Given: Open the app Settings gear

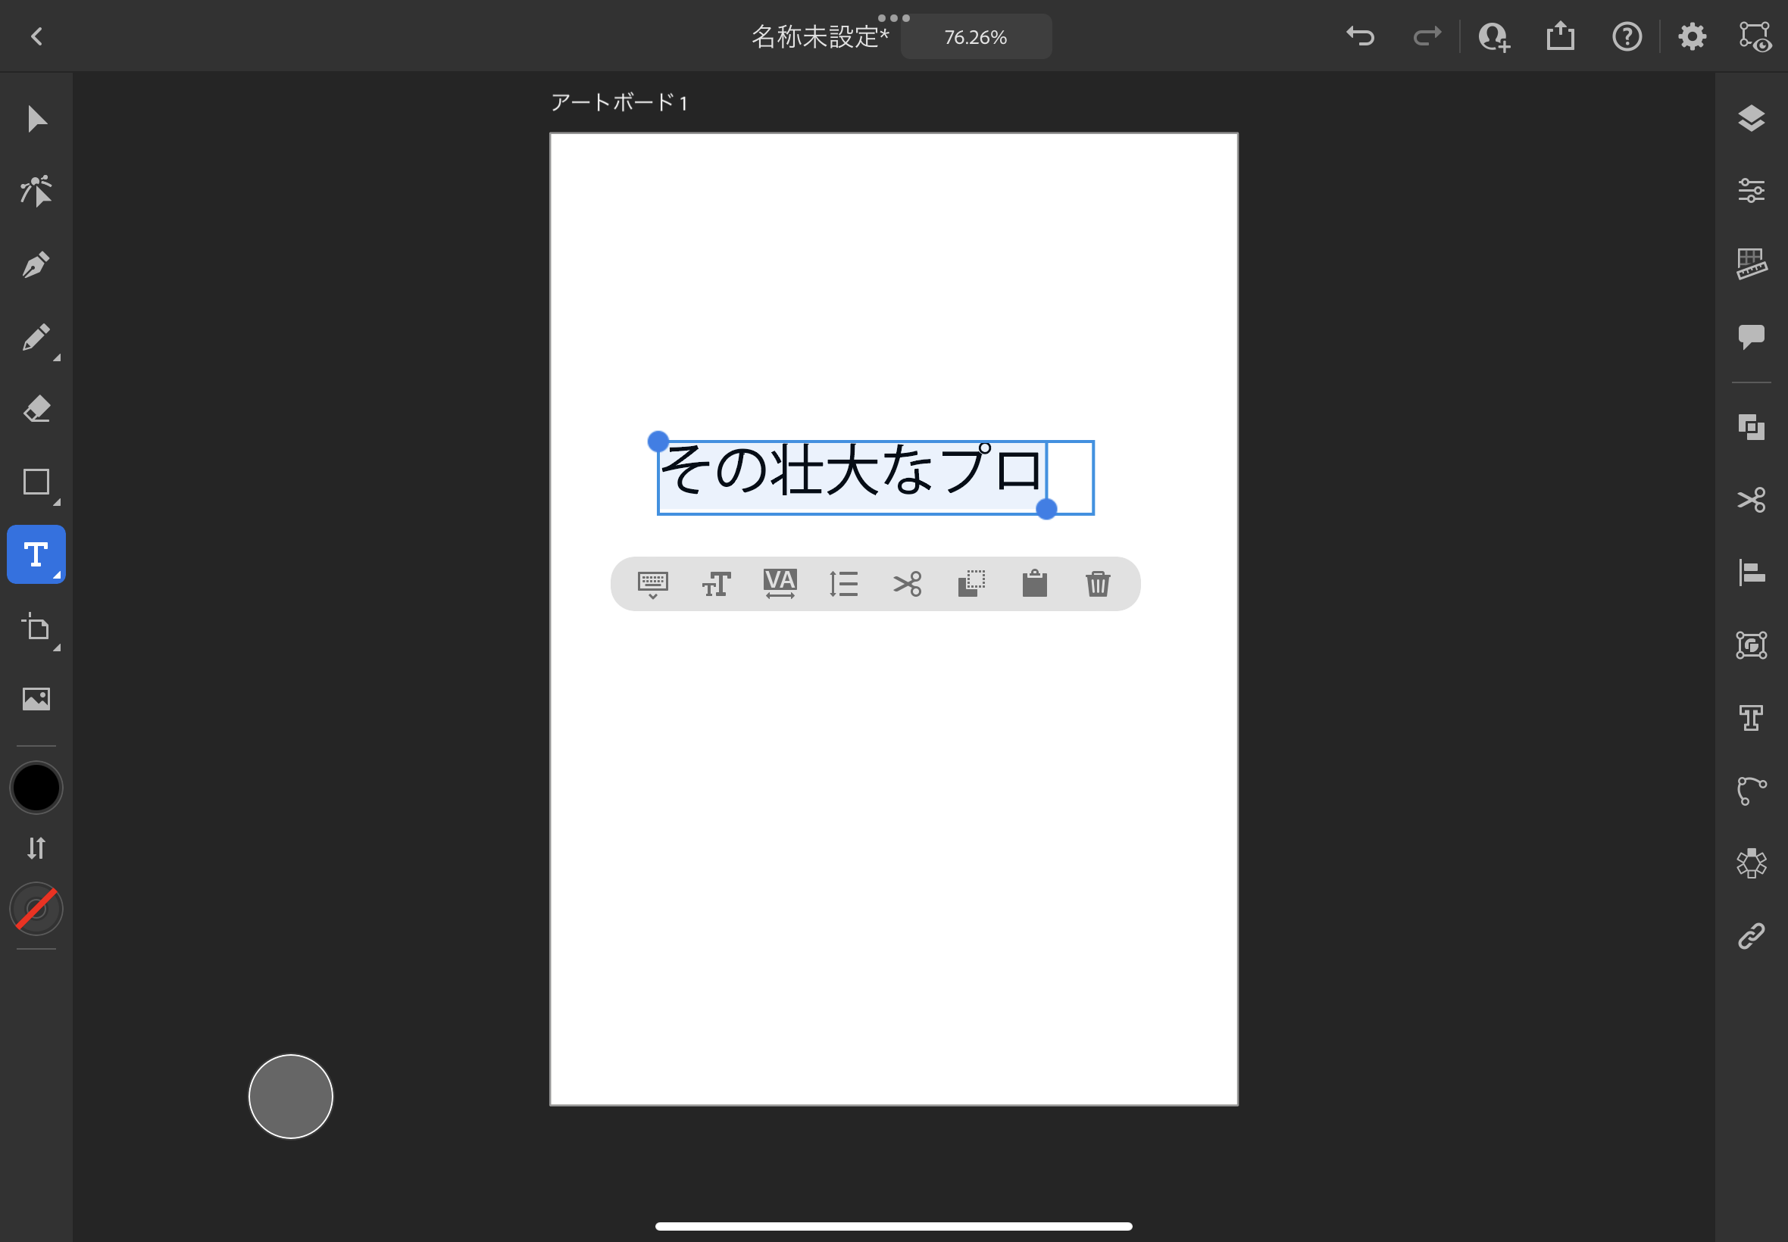Looking at the screenshot, I should 1693,36.
